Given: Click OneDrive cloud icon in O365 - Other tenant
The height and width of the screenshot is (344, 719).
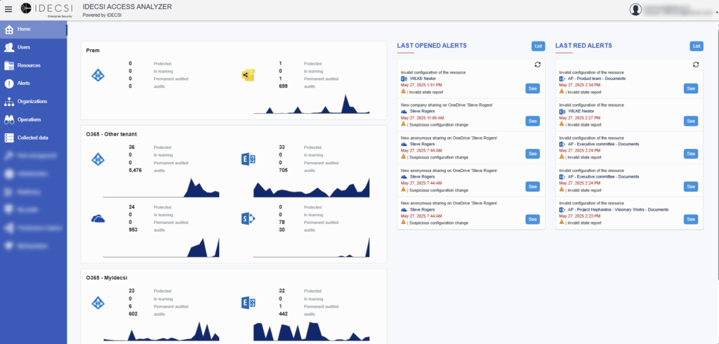Looking at the screenshot, I should pos(98,219).
